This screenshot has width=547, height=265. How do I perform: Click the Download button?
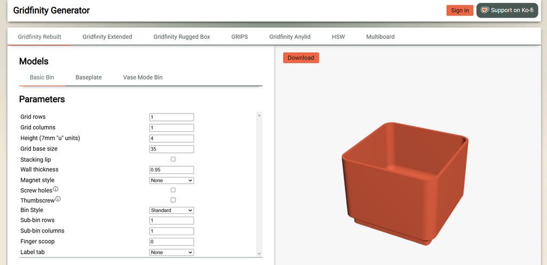coord(301,58)
